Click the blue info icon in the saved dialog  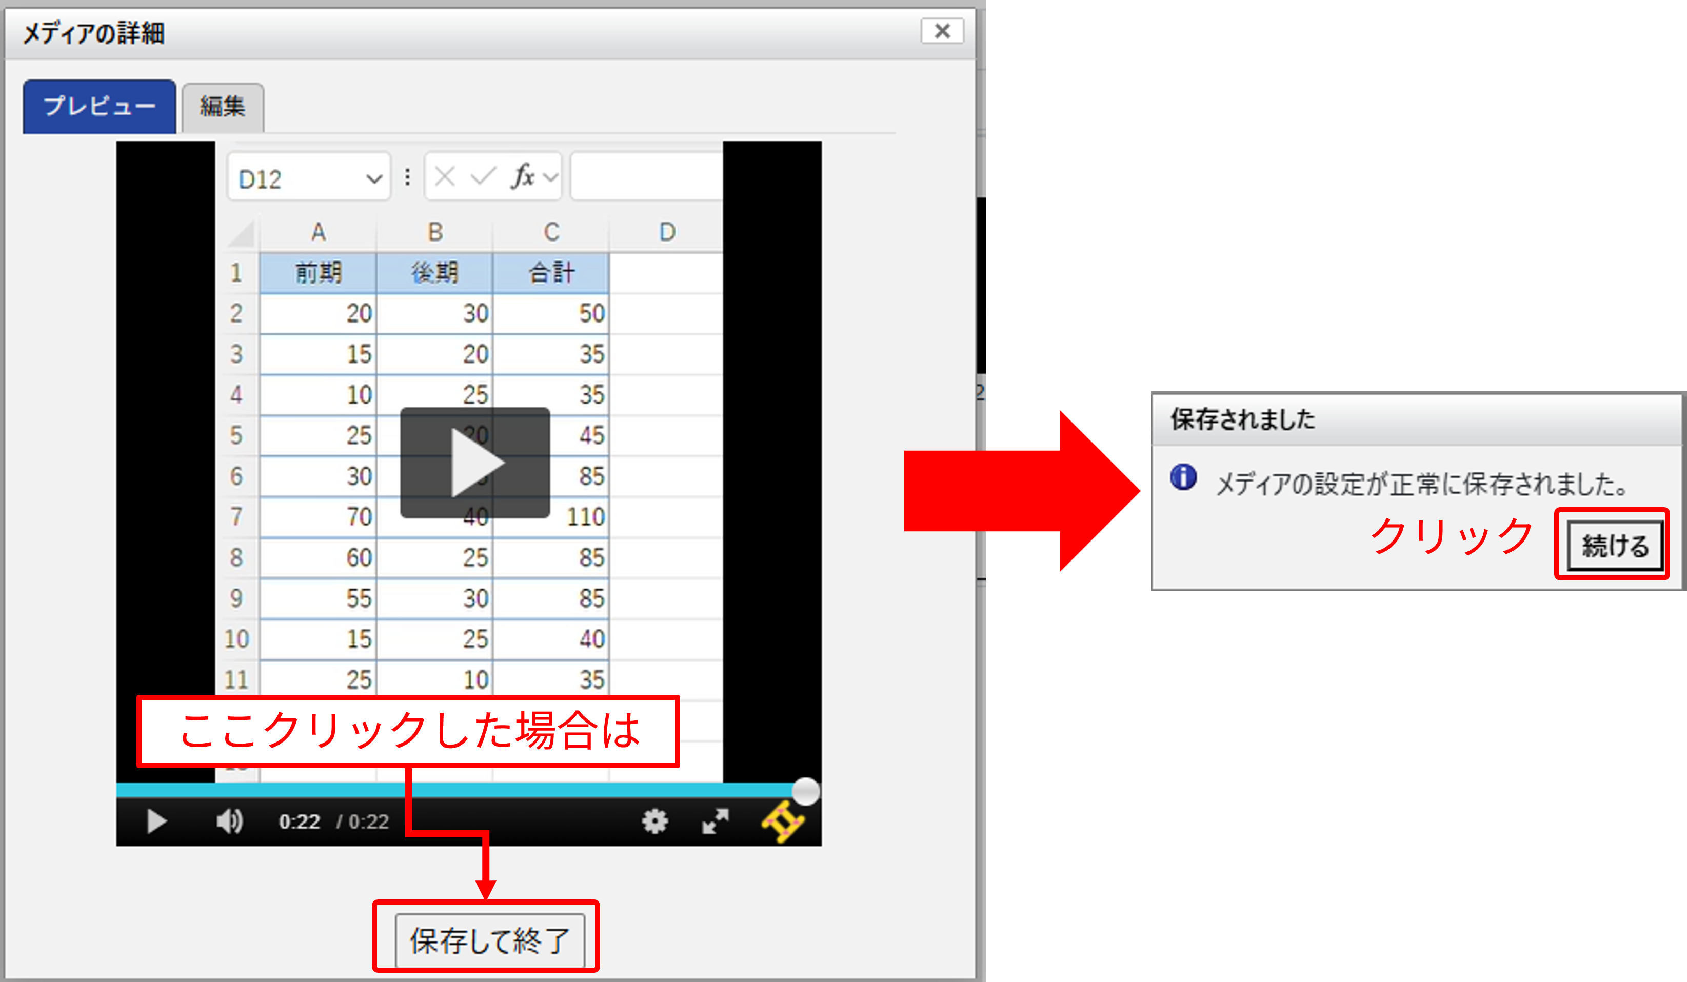(1183, 477)
